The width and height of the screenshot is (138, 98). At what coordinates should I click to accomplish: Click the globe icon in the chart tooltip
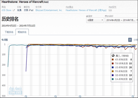[x=113, y=56]
